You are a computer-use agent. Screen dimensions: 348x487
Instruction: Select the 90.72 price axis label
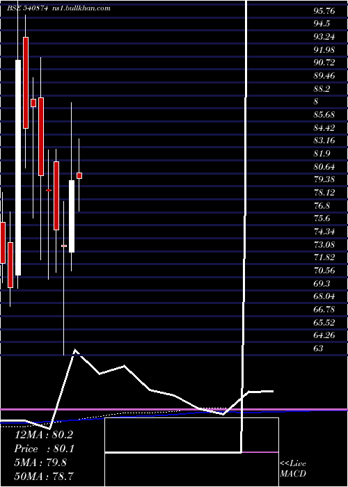click(324, 63)
